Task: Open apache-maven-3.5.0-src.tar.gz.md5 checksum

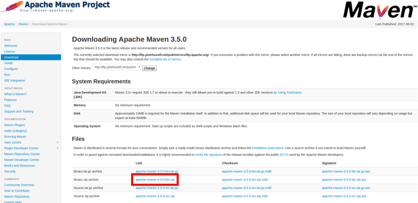Action: coord(247,188)
